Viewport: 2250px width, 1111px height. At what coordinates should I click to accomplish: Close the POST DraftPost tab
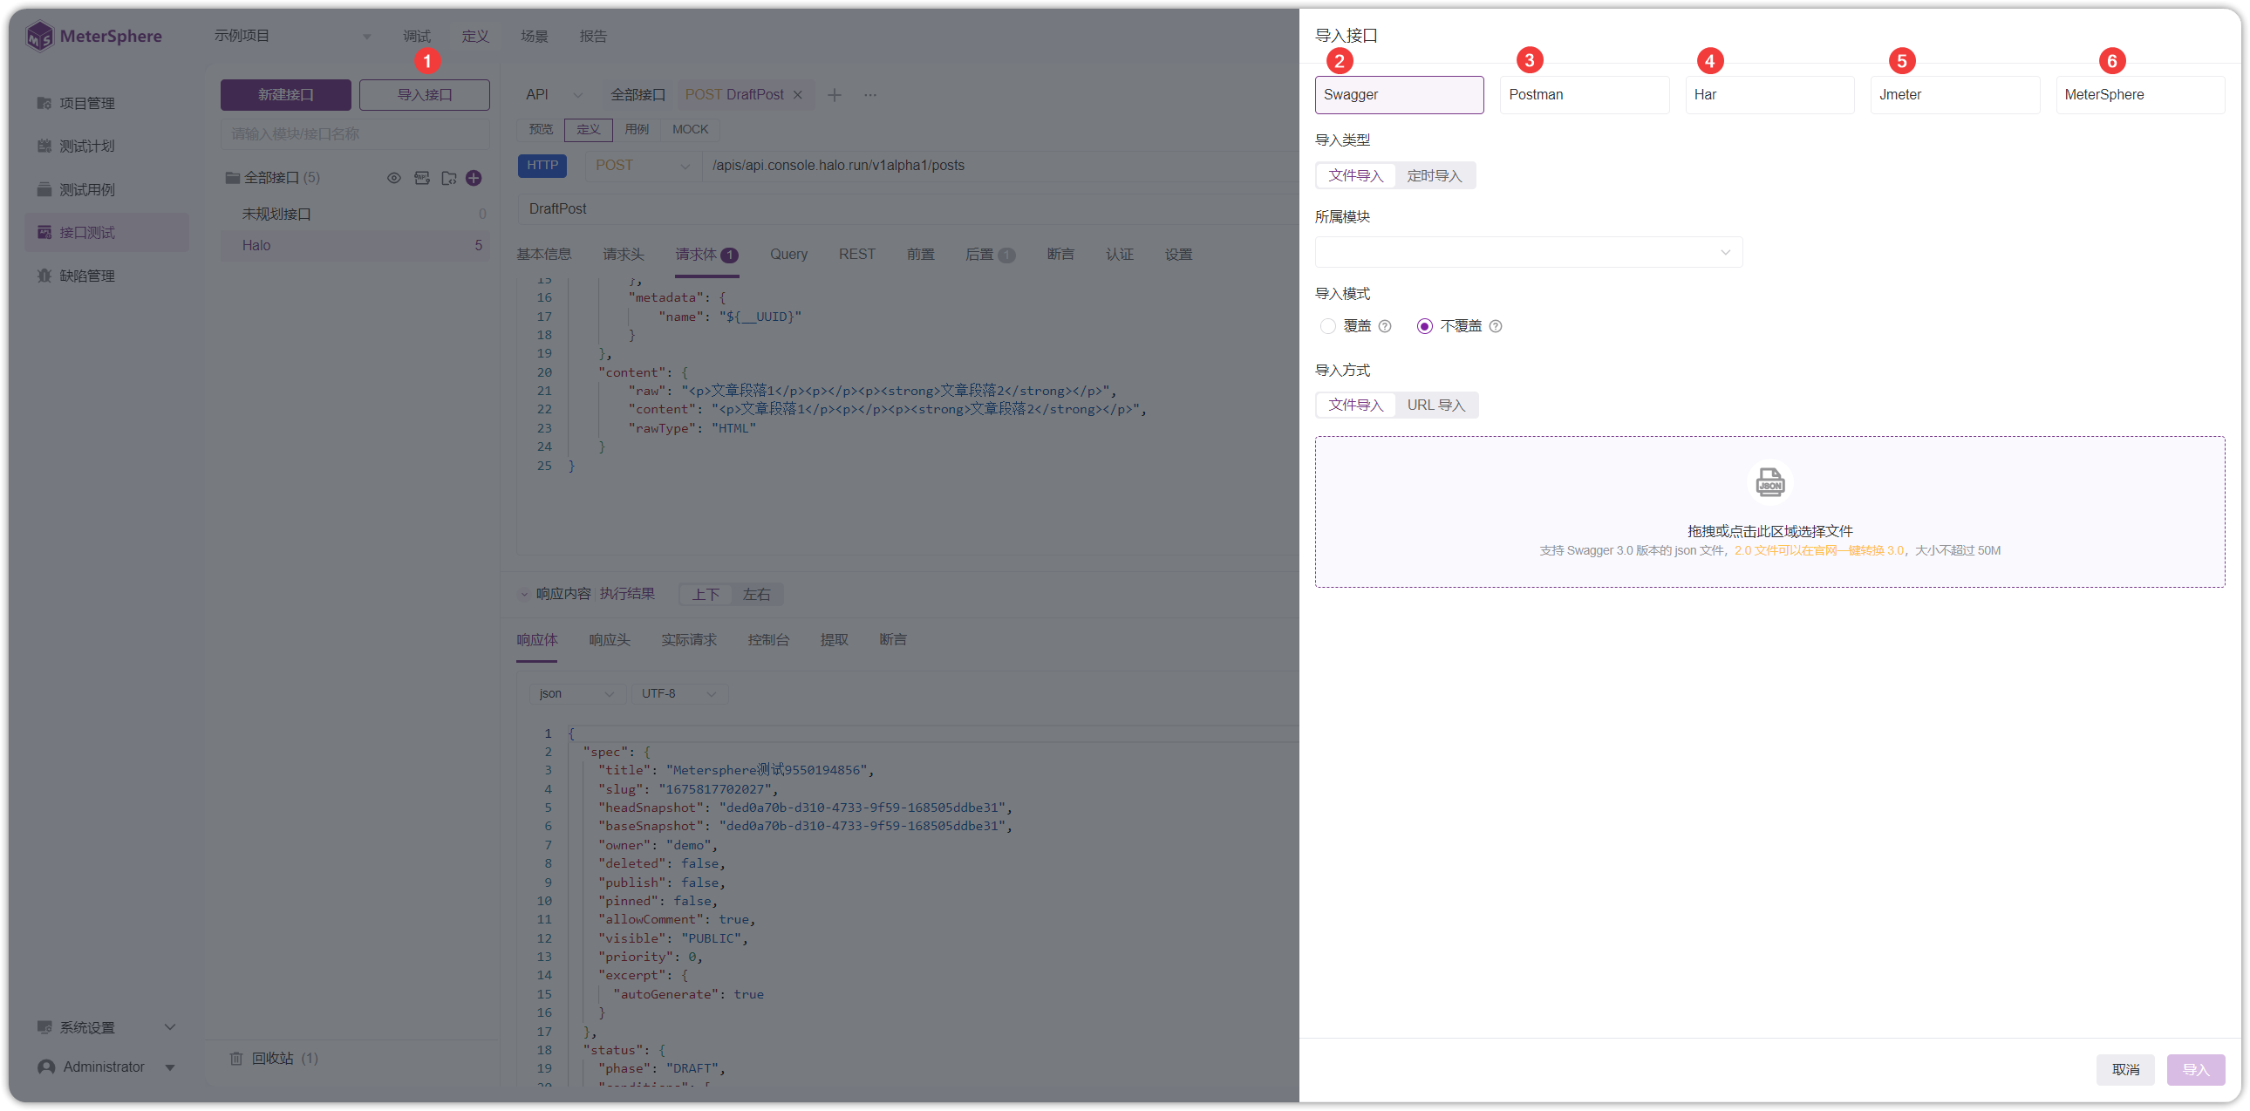(797, 94)
